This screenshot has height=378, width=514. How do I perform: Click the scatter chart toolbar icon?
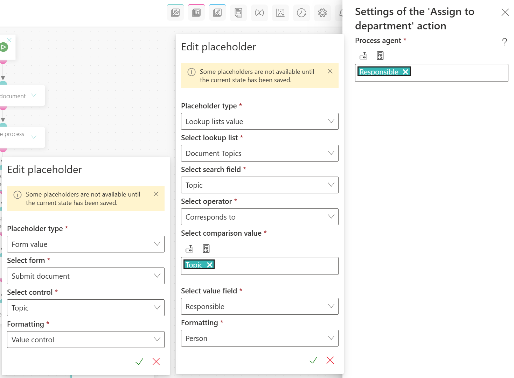[x=280, y=13]
